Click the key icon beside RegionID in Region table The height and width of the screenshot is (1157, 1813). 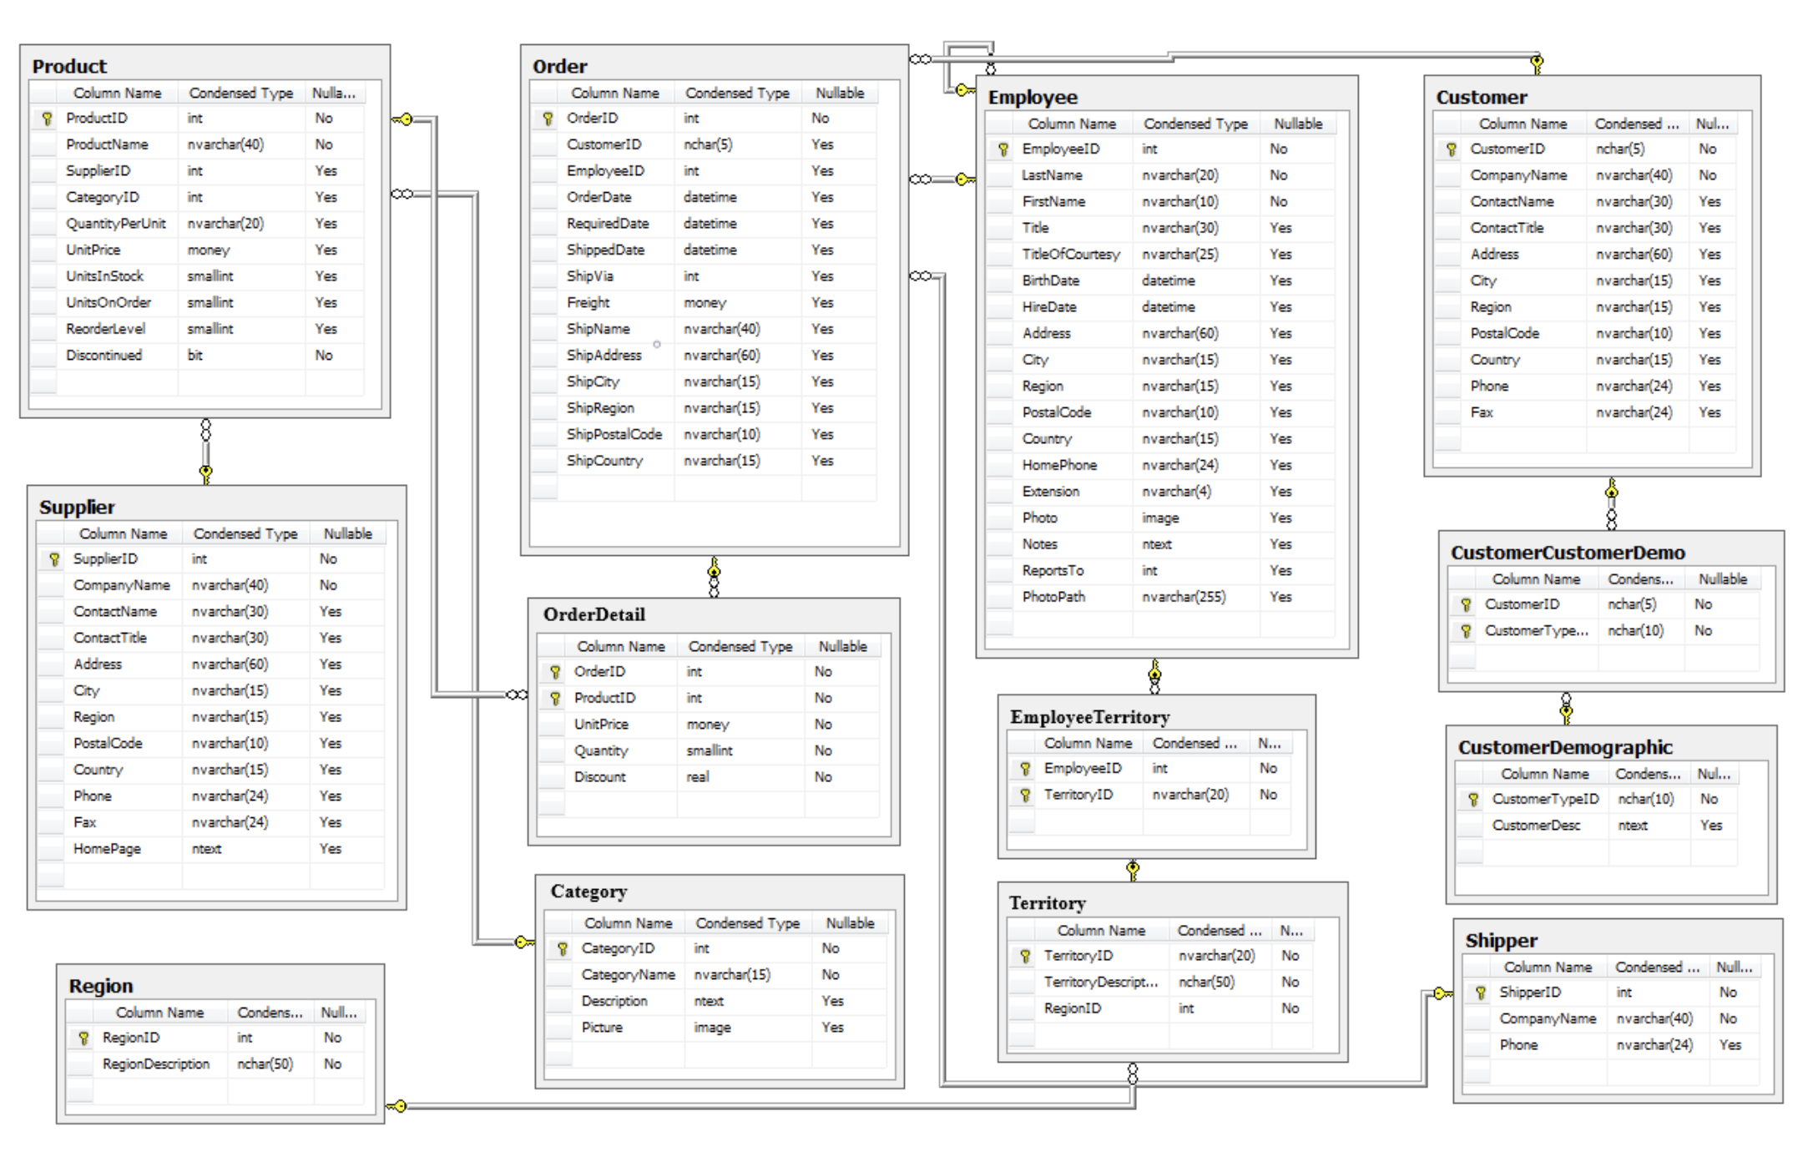pyautogui.click(x=83, y=1038)
